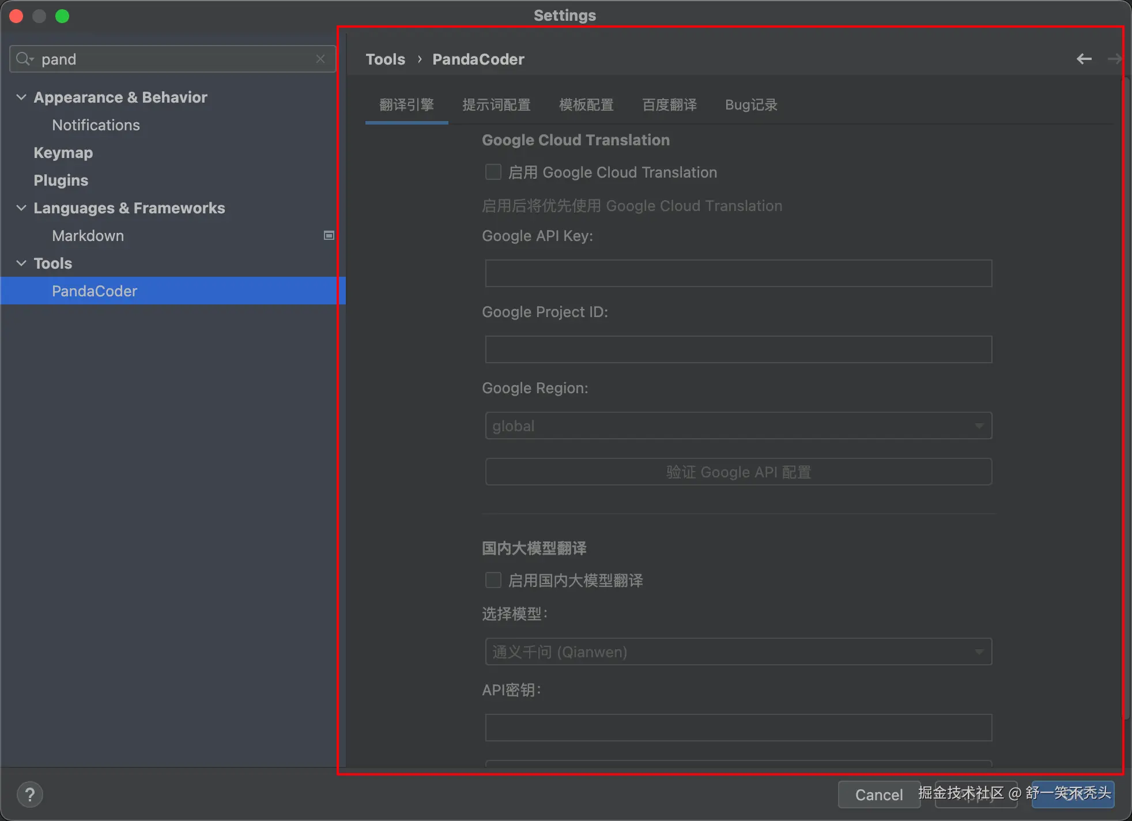Open the help question mark button

click(30, 794)
